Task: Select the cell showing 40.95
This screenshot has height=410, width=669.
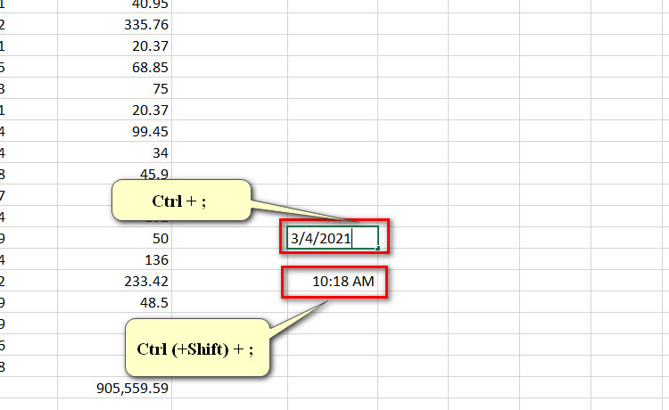Action: coord(114,6)
